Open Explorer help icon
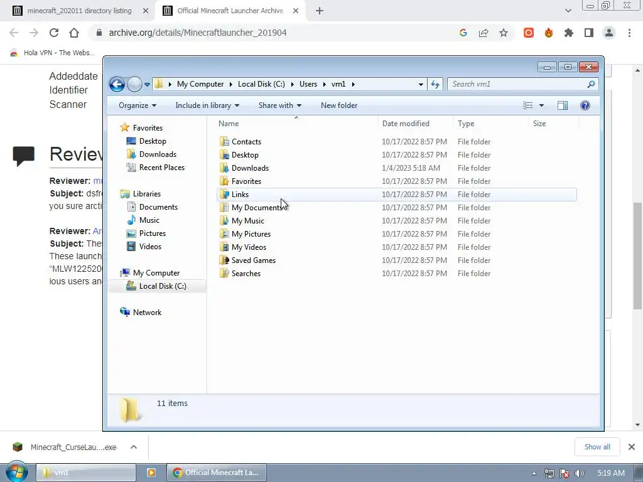Image resolution: width=643 pixels, height=482 pixels. [x=585, y=105]
